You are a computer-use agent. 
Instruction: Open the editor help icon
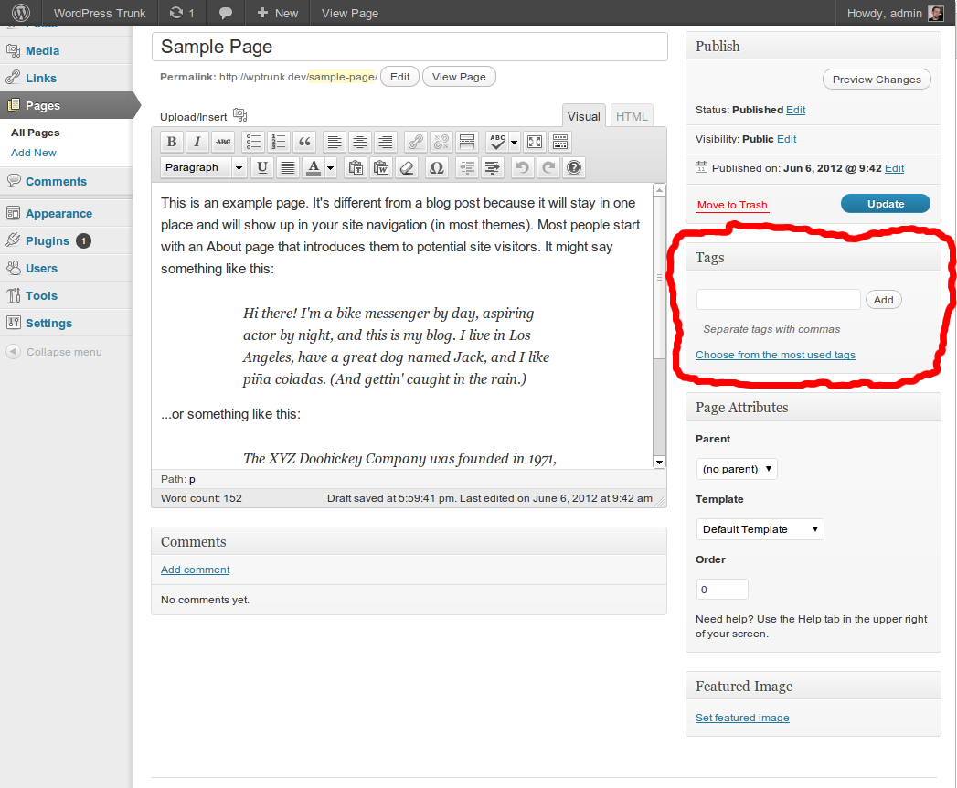coord(573,167)
